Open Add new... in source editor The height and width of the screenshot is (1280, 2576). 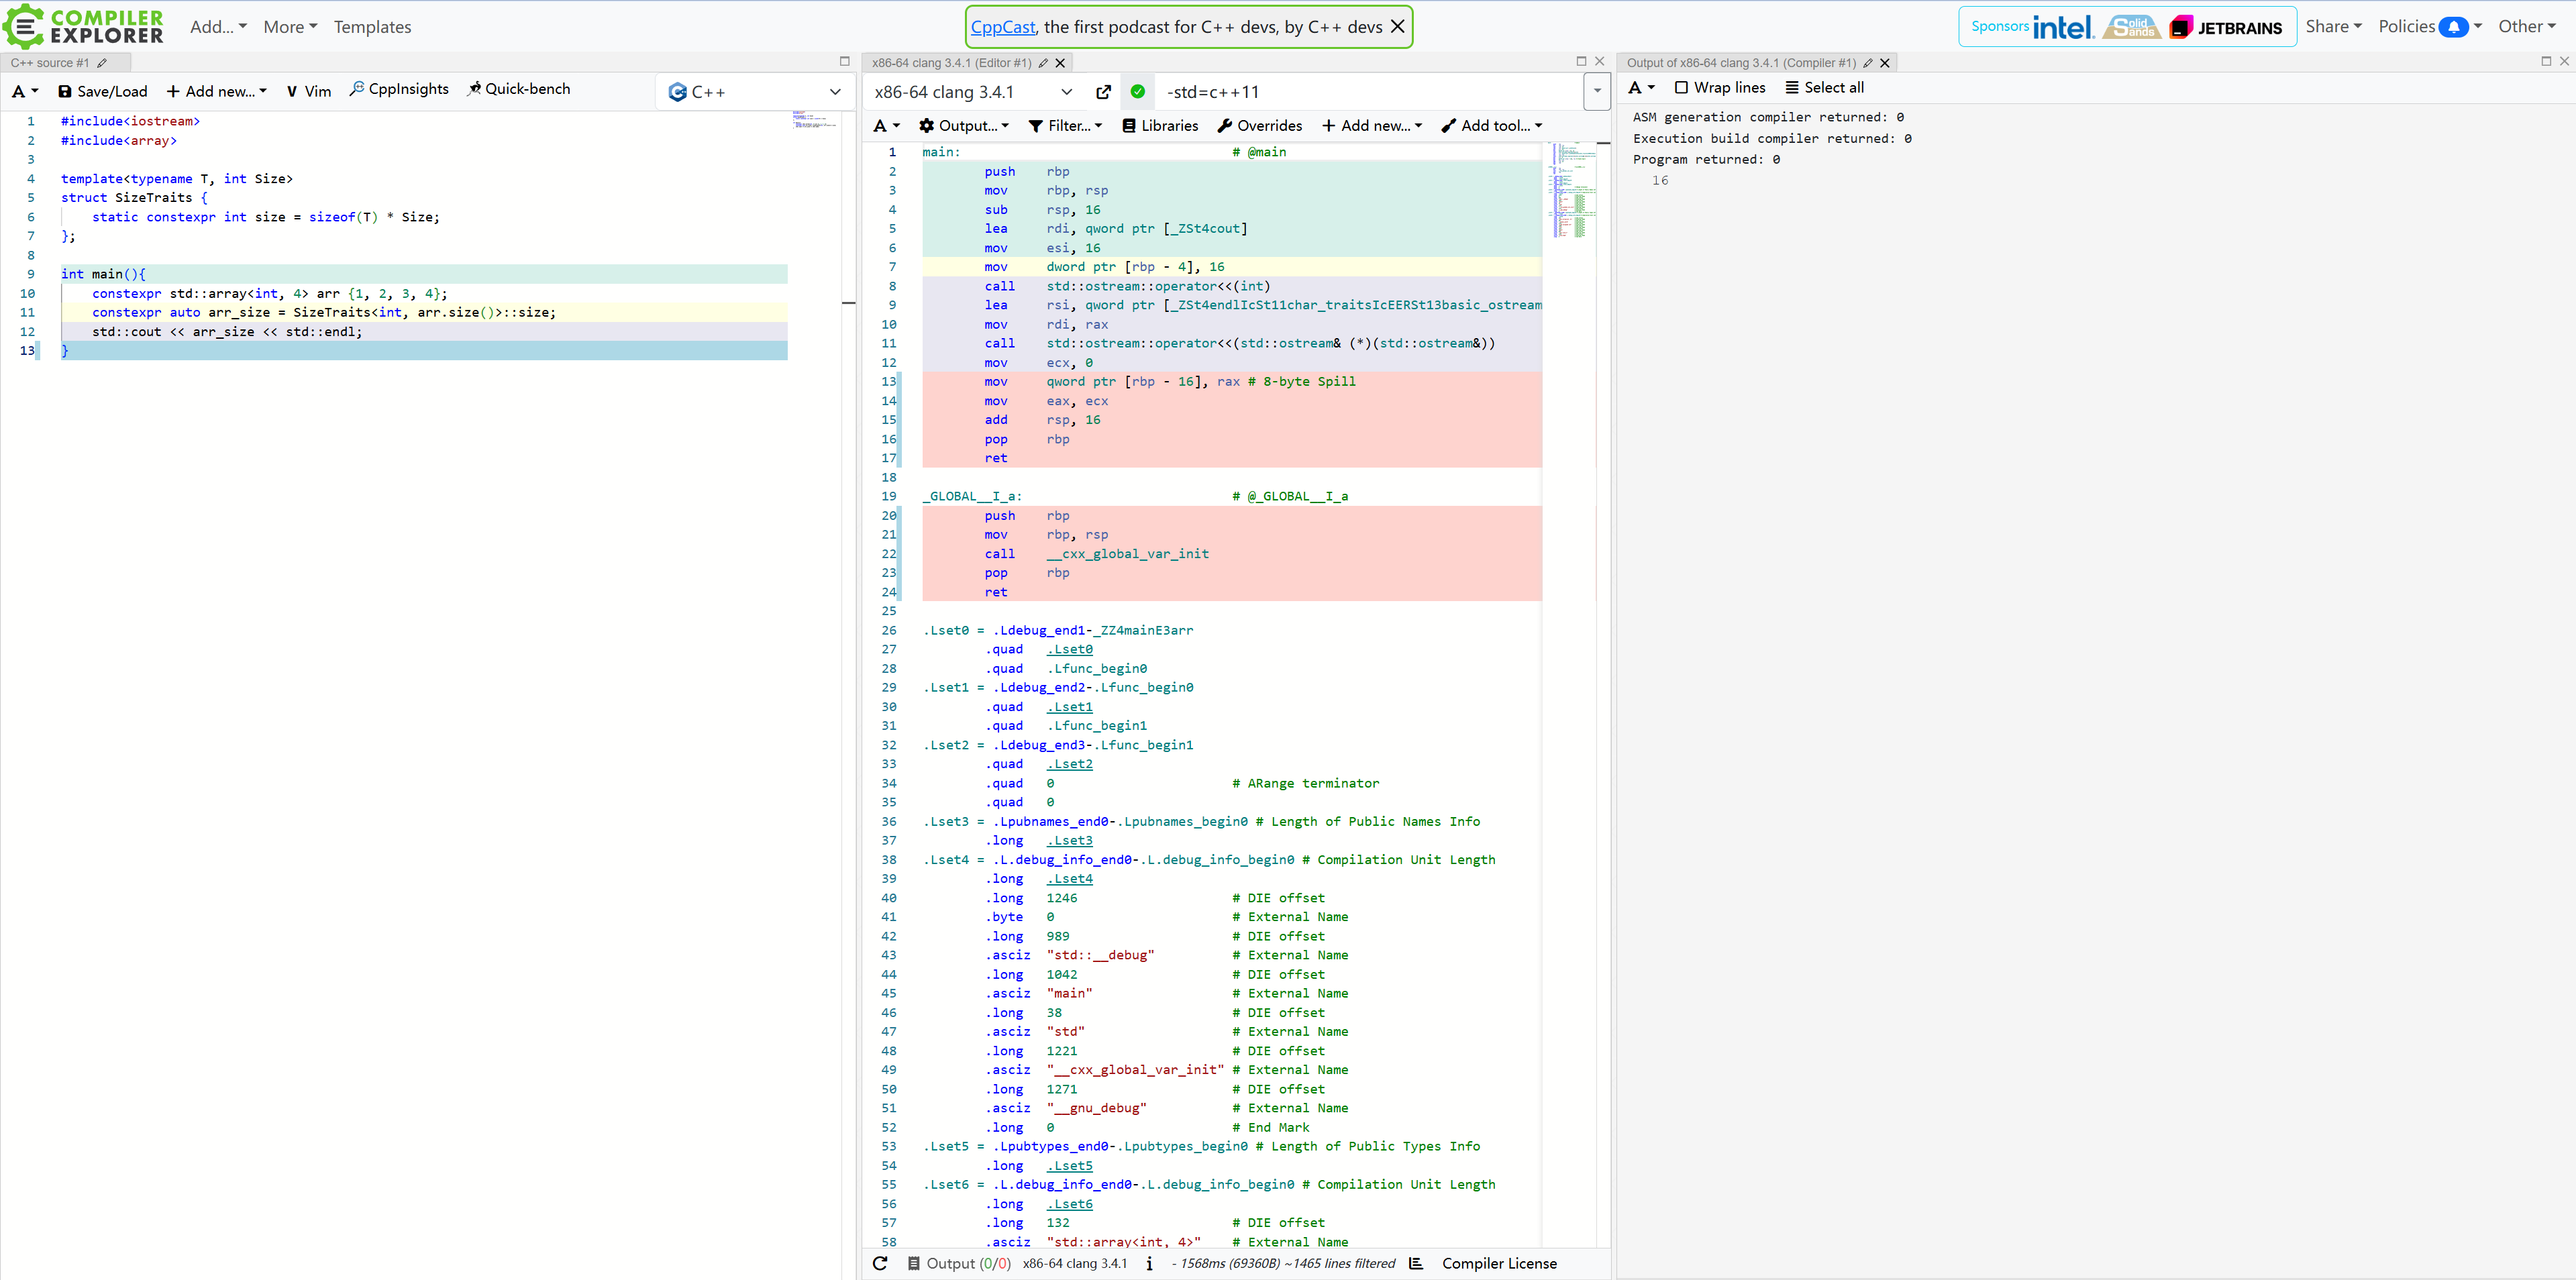(217, 91)
